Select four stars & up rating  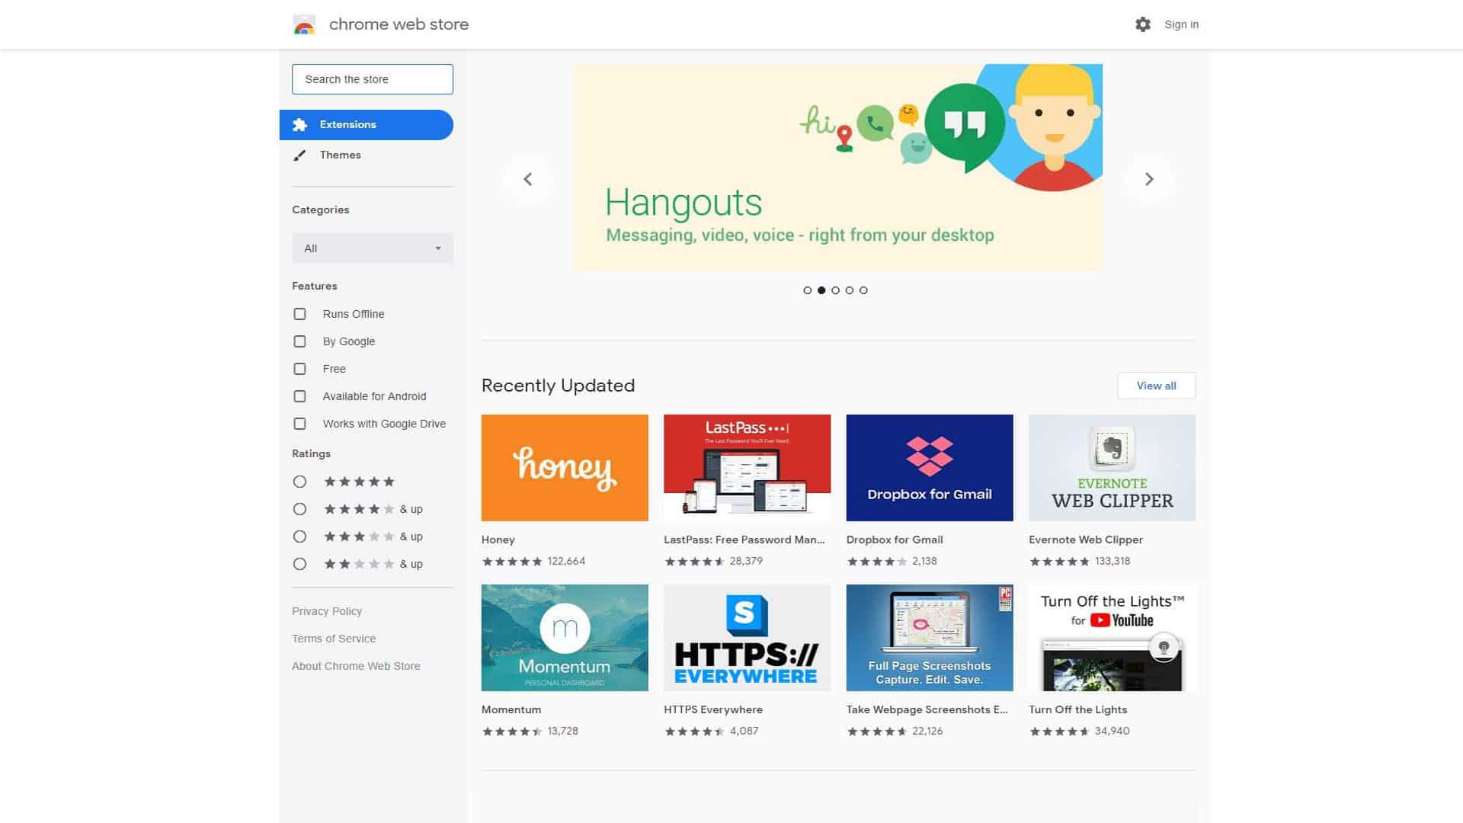pos(299,509)
